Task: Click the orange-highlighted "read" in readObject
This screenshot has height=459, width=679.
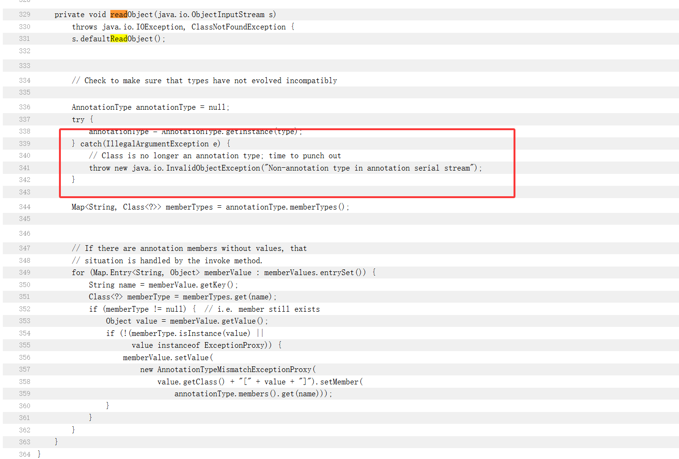Action: click(118, 15)
